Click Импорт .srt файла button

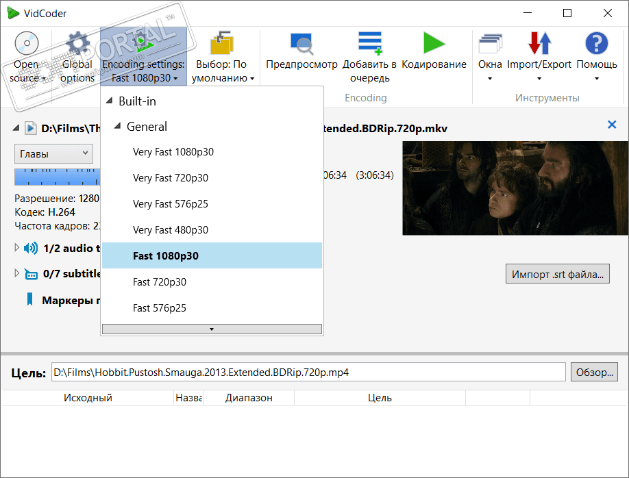[x=558, y=274]
